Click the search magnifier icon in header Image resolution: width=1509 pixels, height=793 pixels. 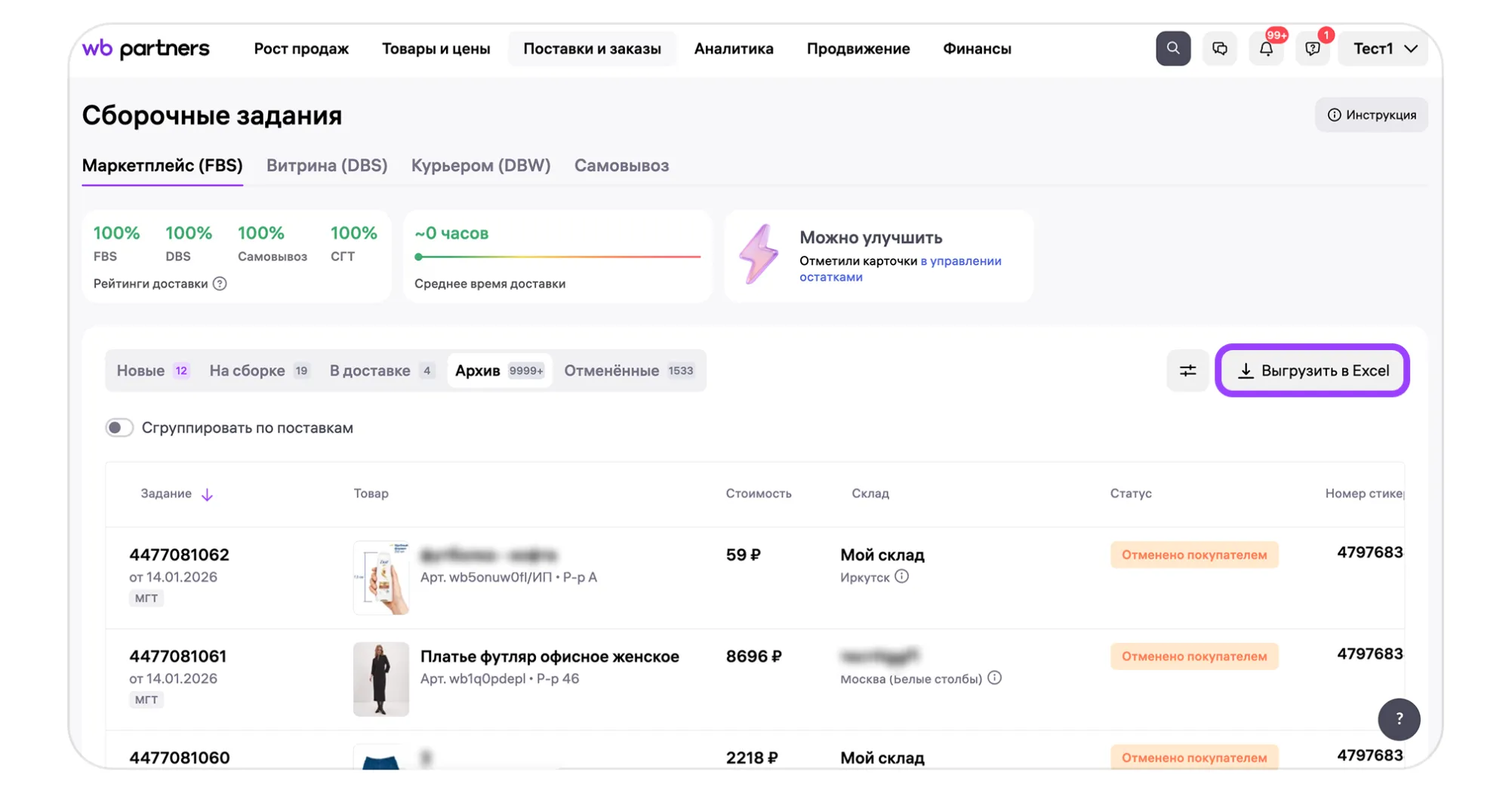1172,48
